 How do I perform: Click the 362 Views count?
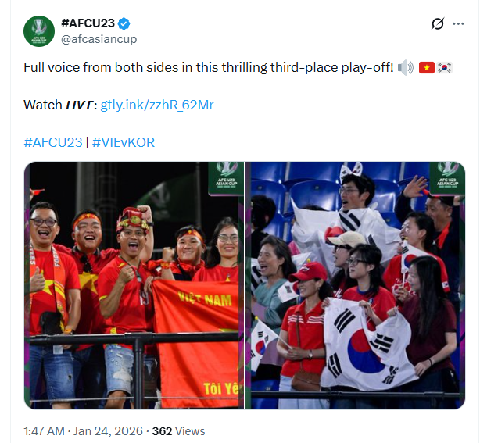click(x=179, y=431)
